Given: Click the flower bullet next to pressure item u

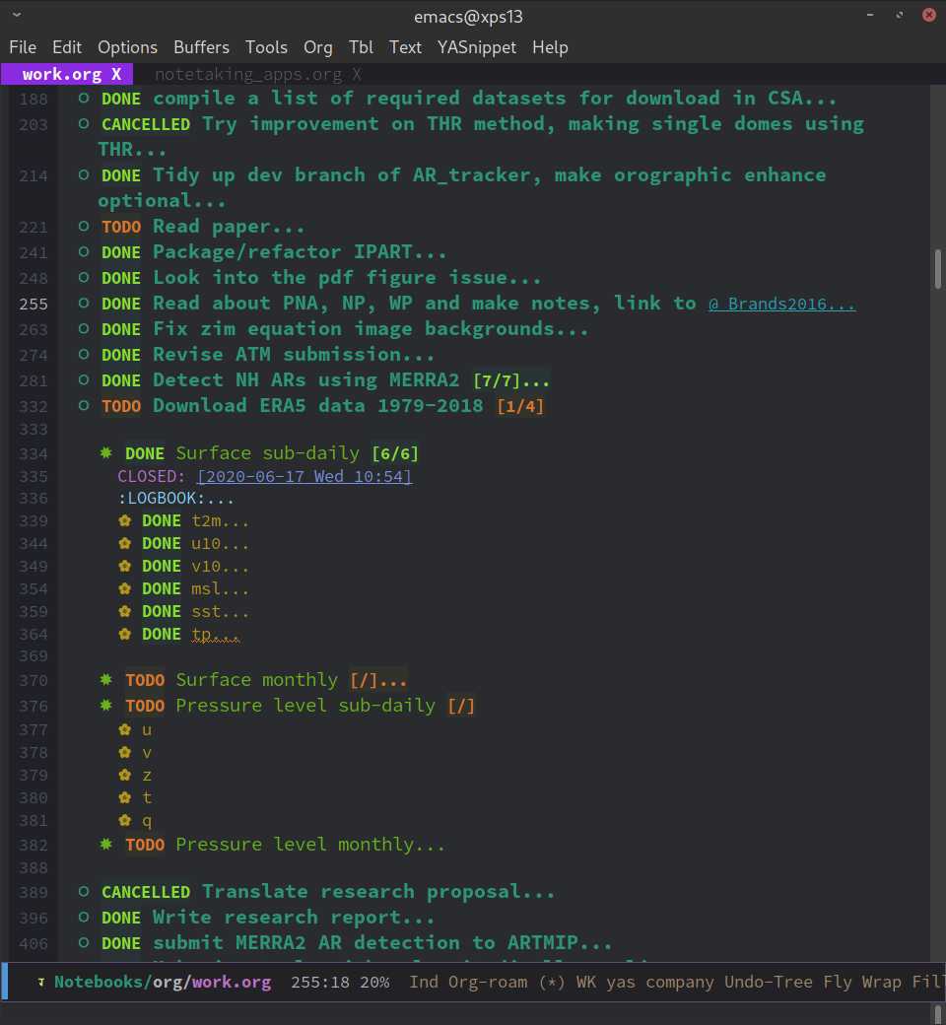Looking at the screenshot, I should pos(123,729).
